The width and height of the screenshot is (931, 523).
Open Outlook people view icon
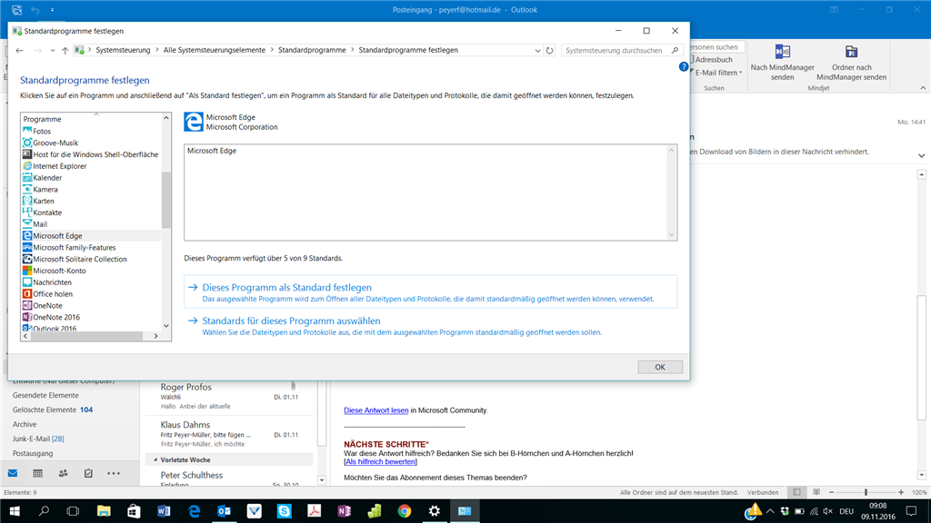tap(63, 473)
